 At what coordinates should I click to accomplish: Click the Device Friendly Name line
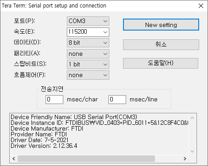click(x=74, y=117)
